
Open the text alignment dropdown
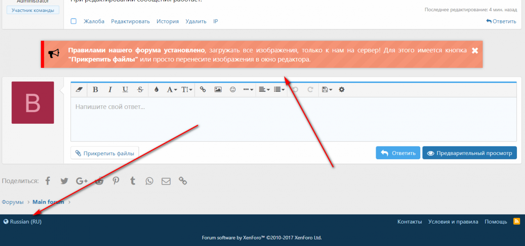(264, 89)
